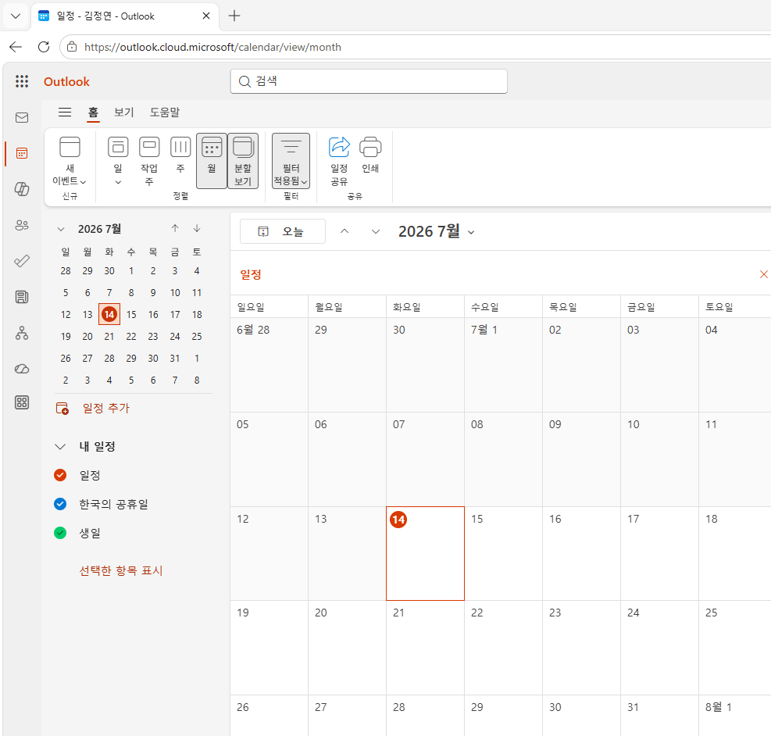Select the 일정 - 김정연 browser tab
Screen dimensions: 771x736
click(126, 16)
